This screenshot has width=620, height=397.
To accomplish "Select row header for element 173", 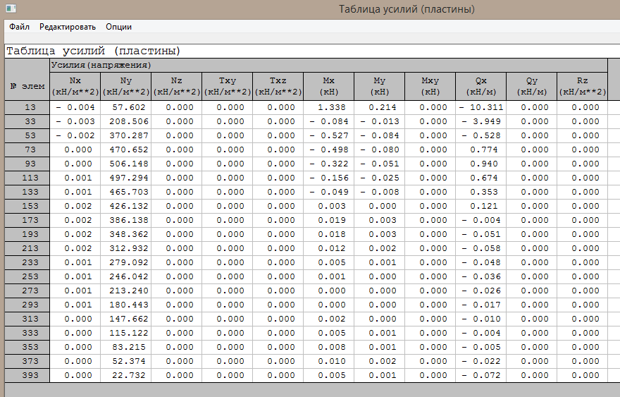I will 27,220.
